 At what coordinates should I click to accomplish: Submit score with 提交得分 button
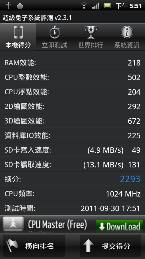pos(111,246)
